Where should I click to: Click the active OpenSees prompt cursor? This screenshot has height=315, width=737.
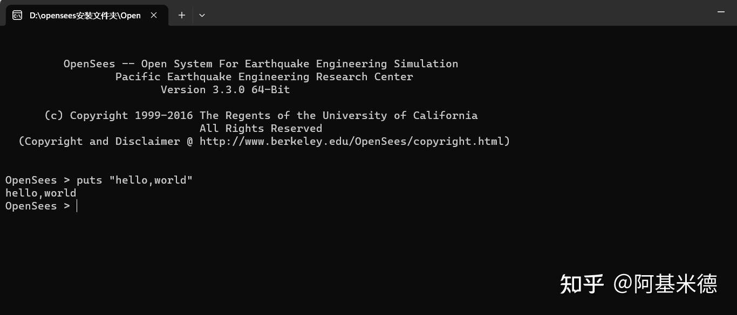(x=77, y=206)
